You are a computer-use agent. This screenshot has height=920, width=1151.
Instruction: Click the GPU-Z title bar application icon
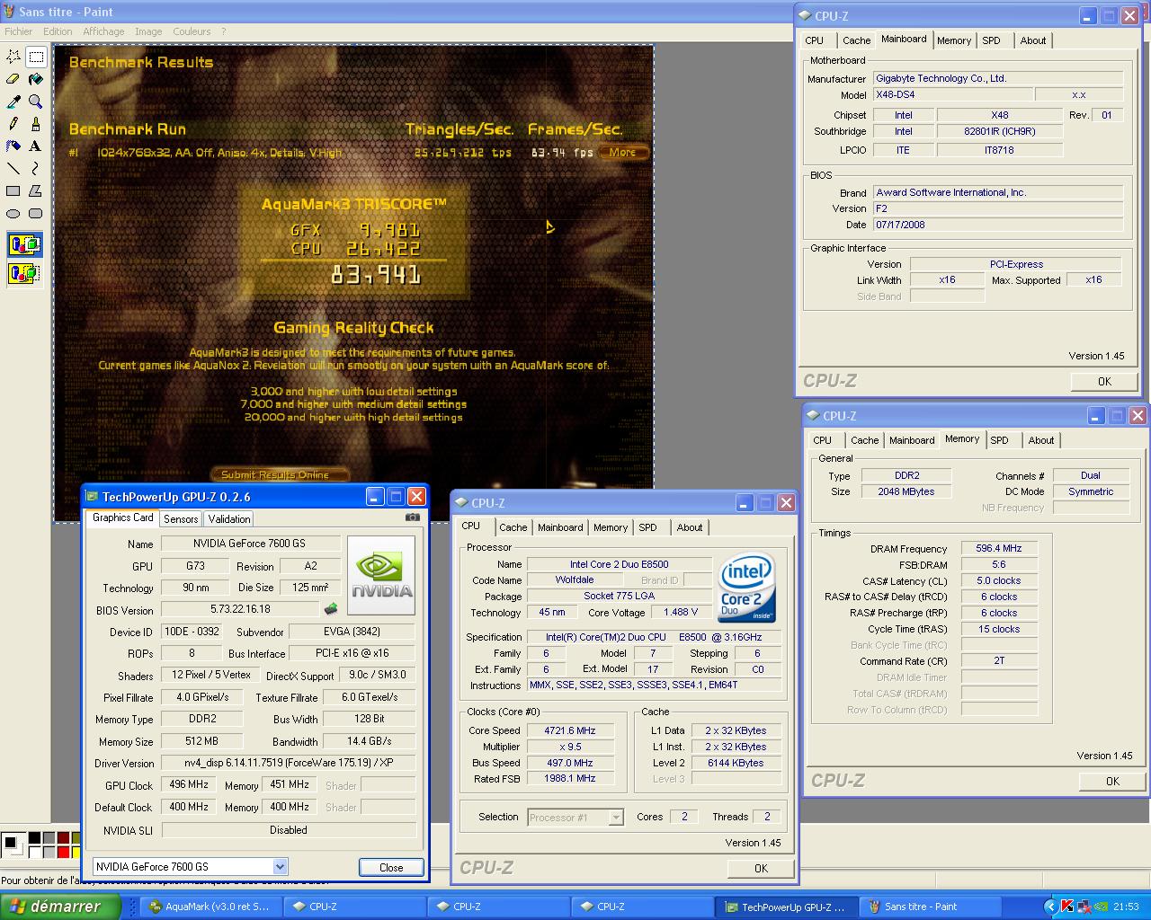tap(92, 496)
